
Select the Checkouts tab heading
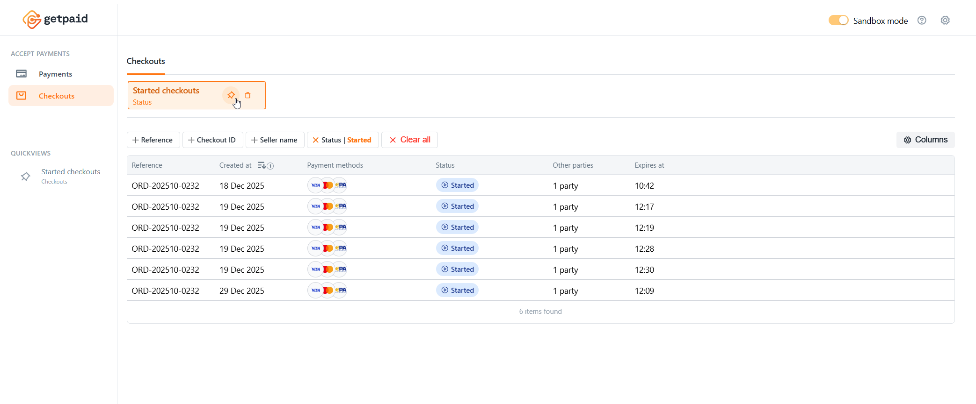coord(146,61)
